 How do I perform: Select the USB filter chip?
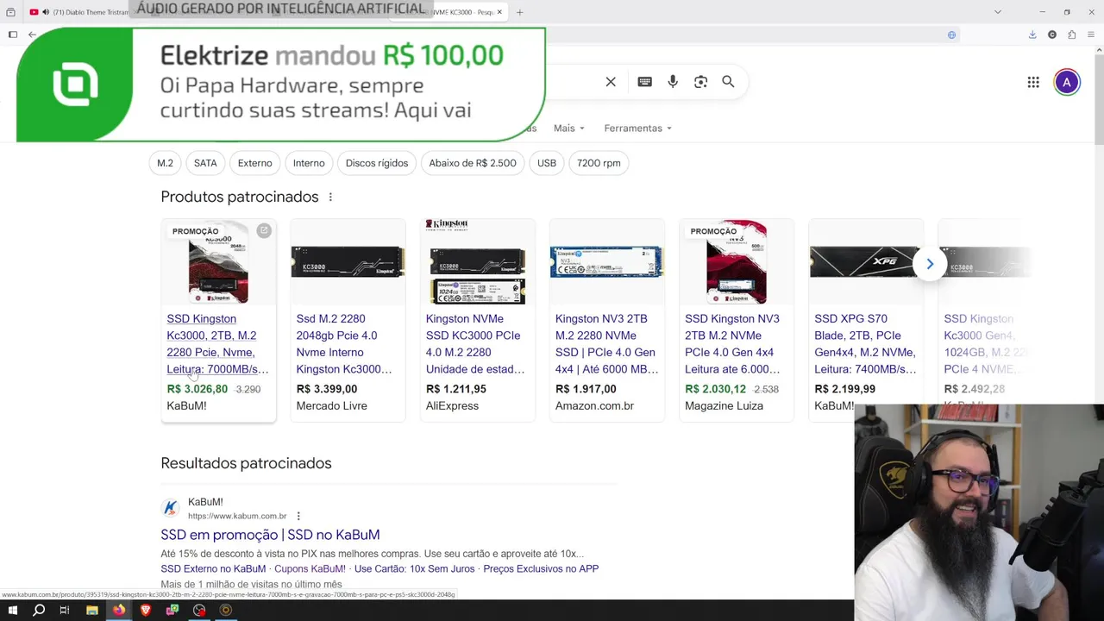[x=547, y=163]
